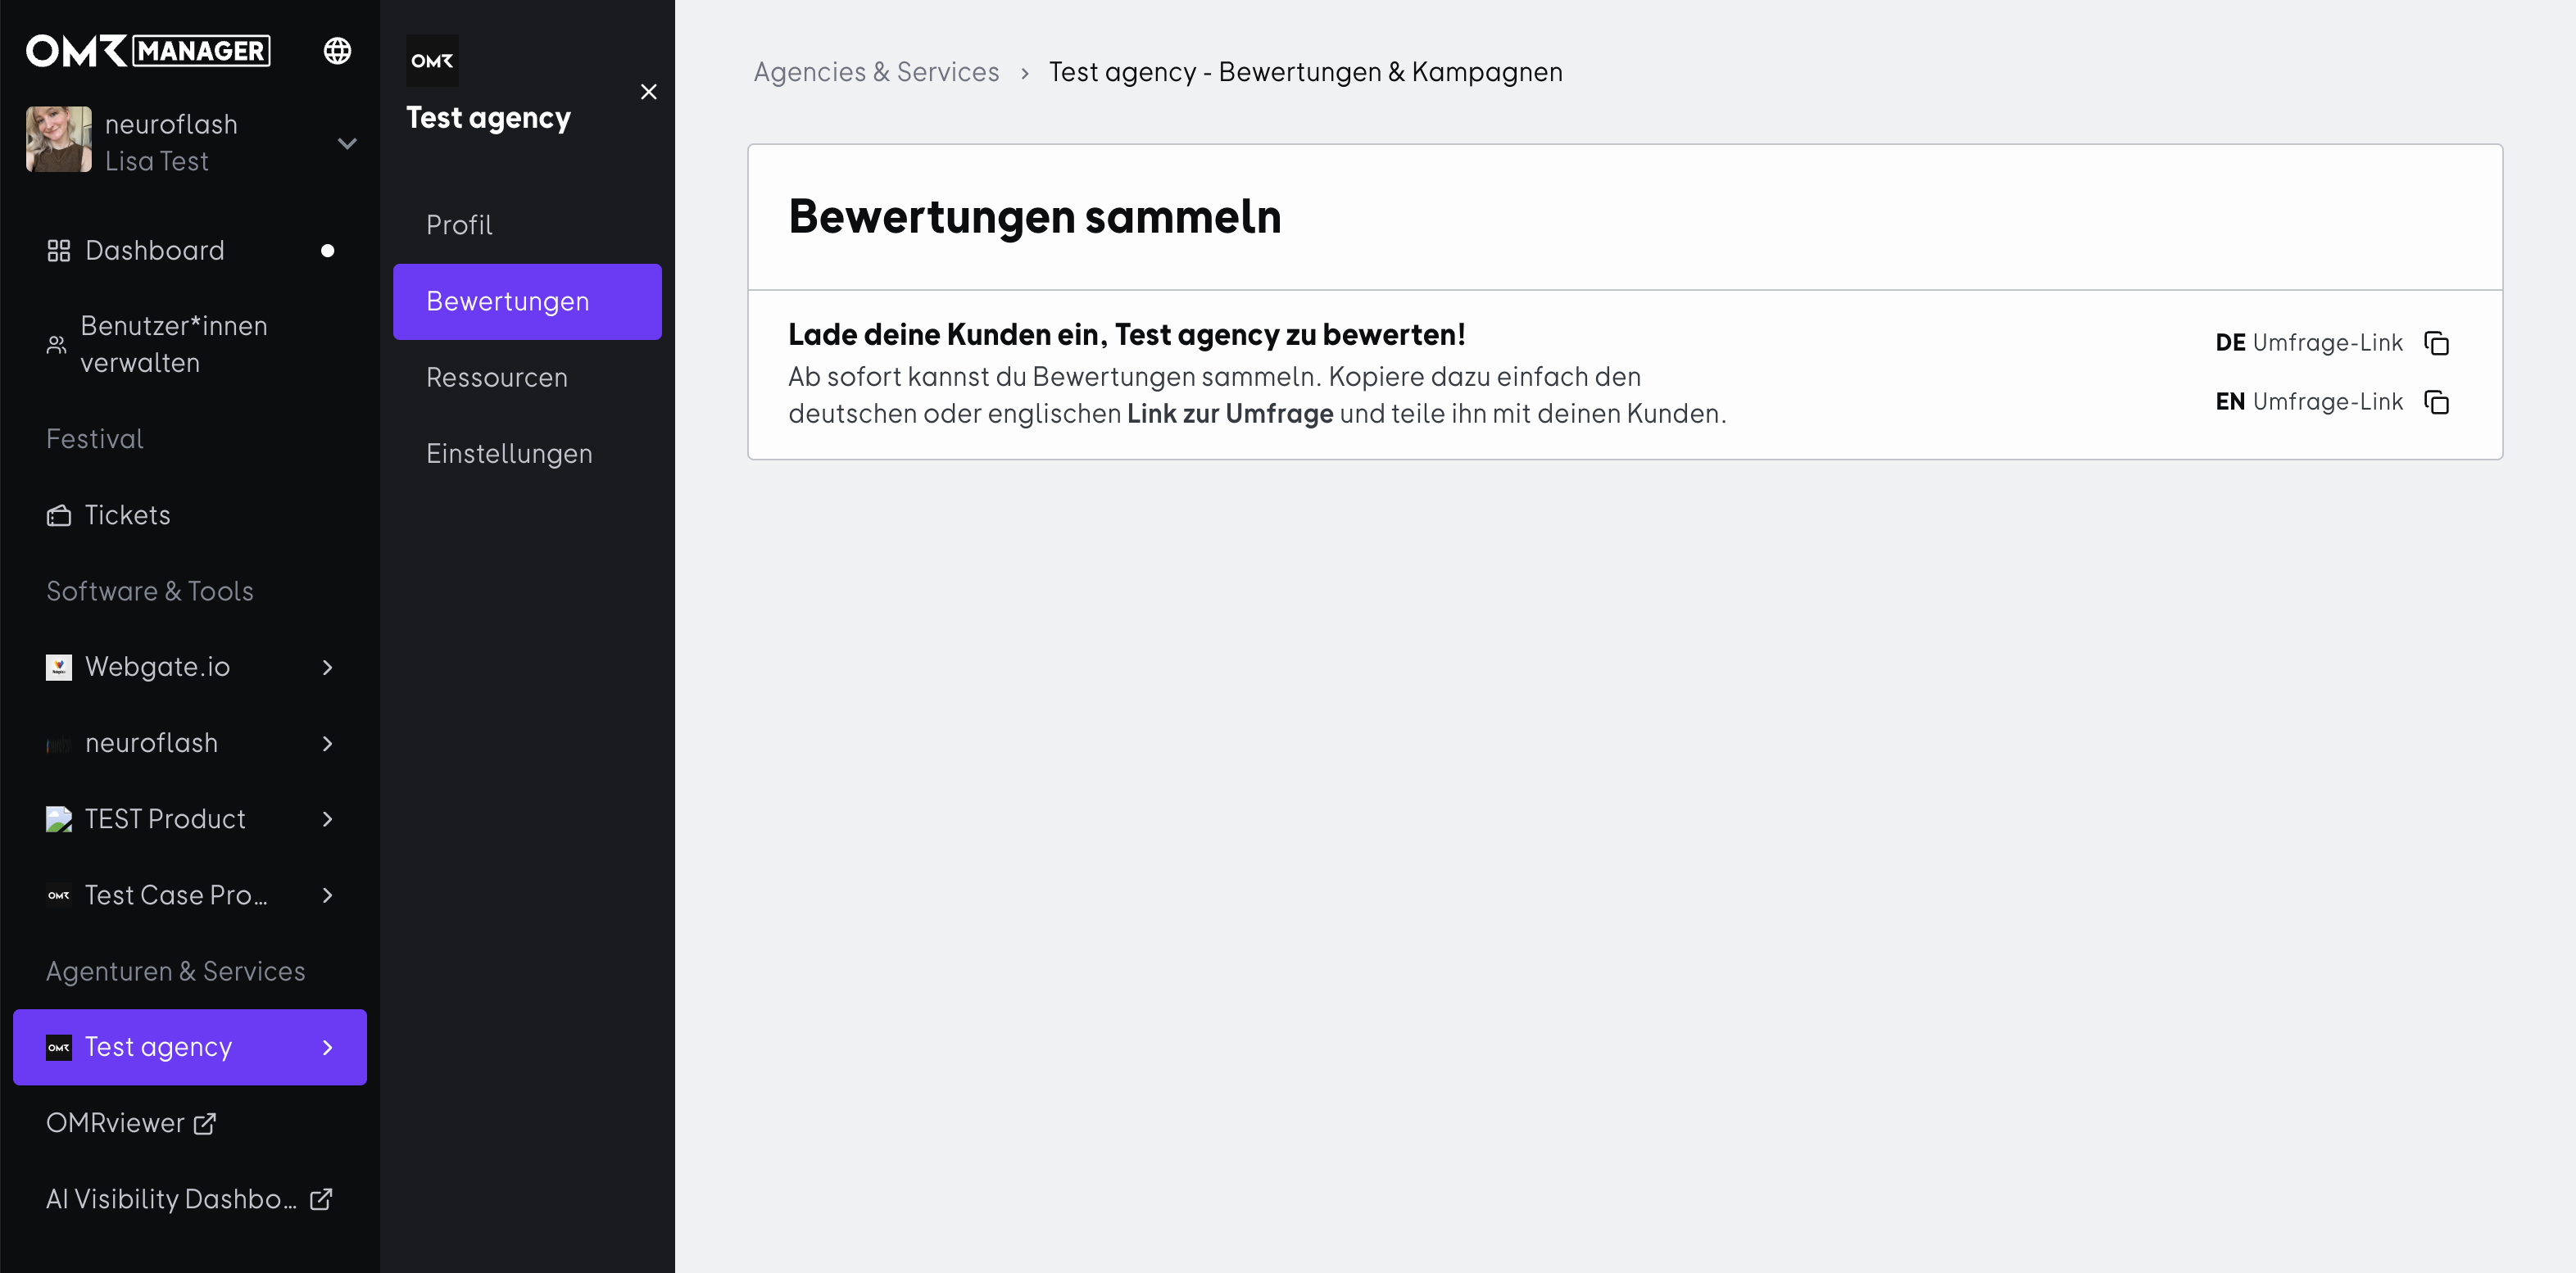
Task: Open the Dashboard menu item
Action: [190, 250]
